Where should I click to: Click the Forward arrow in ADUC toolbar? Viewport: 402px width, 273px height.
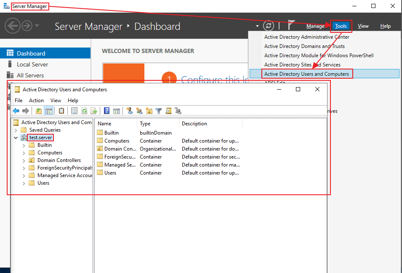coord(26,111)
